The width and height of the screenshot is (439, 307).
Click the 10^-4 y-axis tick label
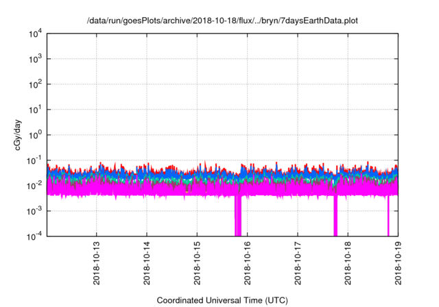pyautogui.click(x=34, y=237)
